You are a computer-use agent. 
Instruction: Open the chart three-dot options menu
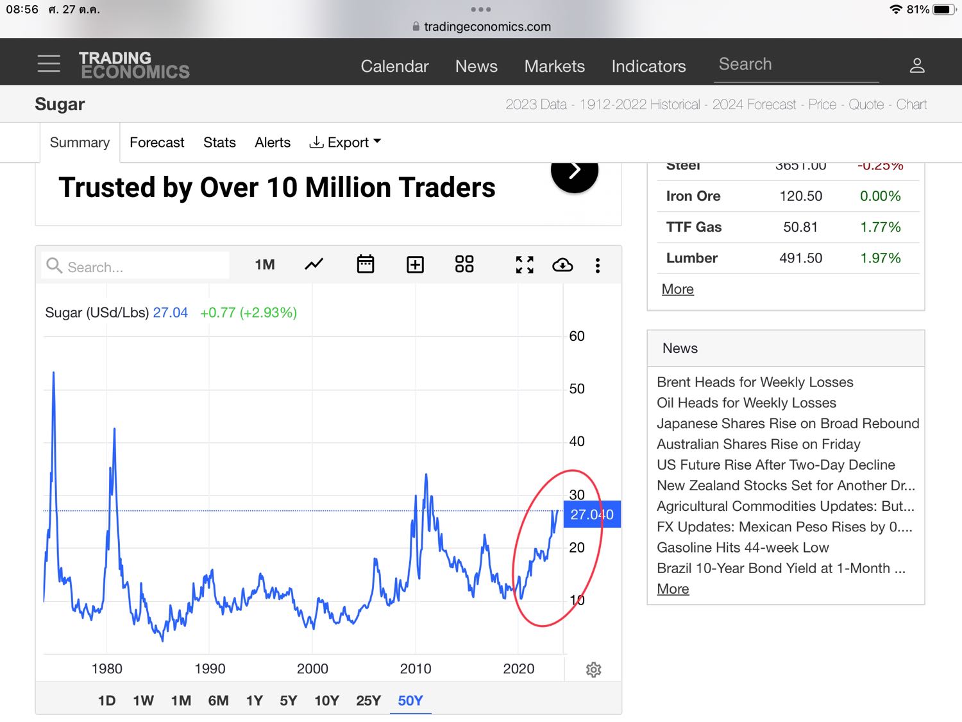tap(598, 265)
